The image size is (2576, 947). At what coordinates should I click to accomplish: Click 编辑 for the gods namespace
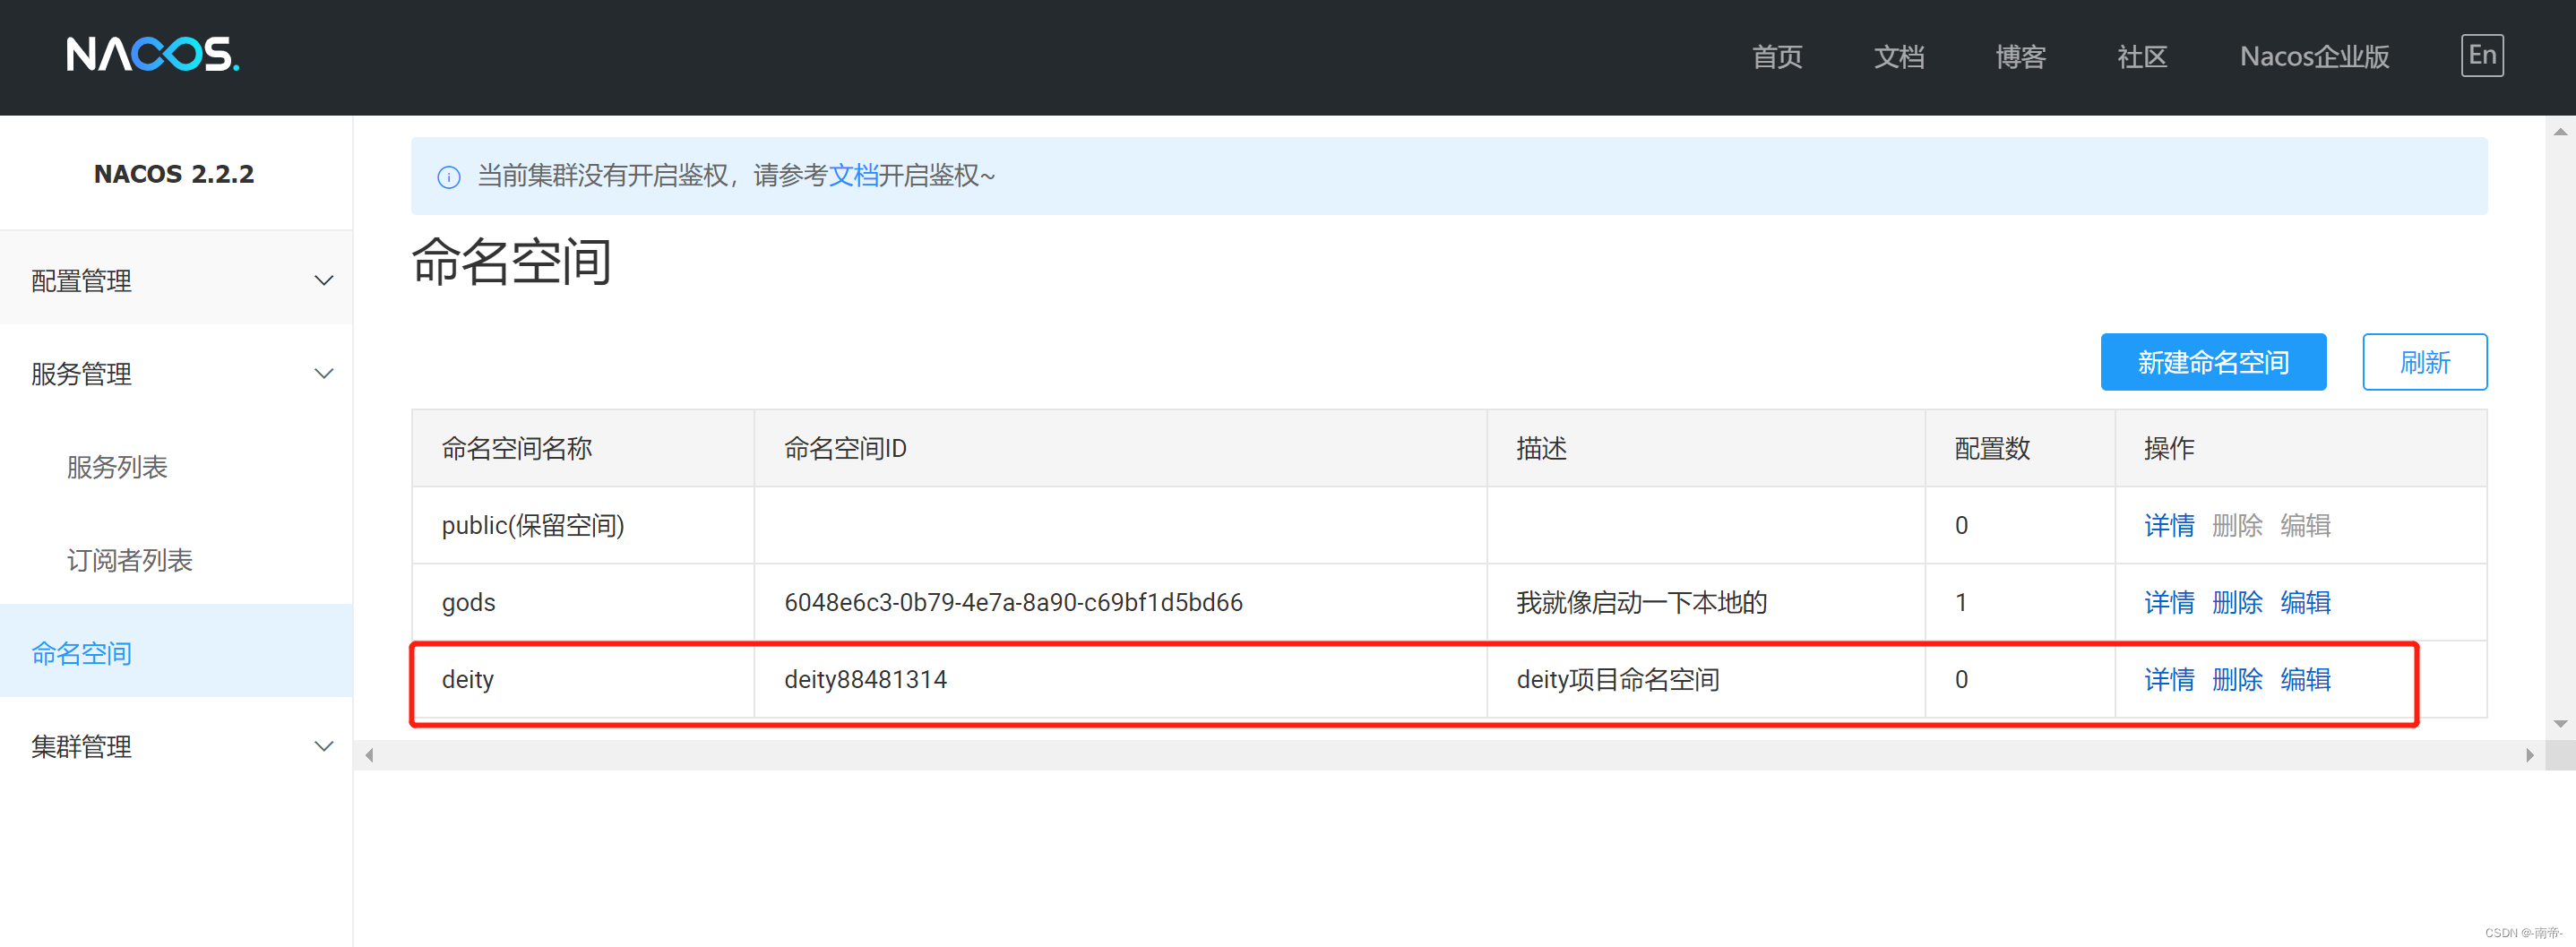[x=2305, y=602]
